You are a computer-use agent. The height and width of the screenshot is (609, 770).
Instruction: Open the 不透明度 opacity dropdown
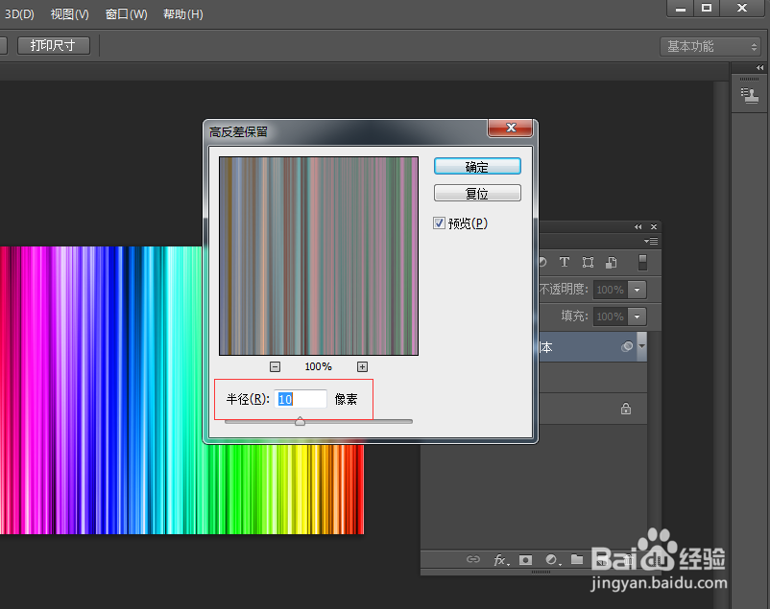pyautogui.click(x=637, y=290)
